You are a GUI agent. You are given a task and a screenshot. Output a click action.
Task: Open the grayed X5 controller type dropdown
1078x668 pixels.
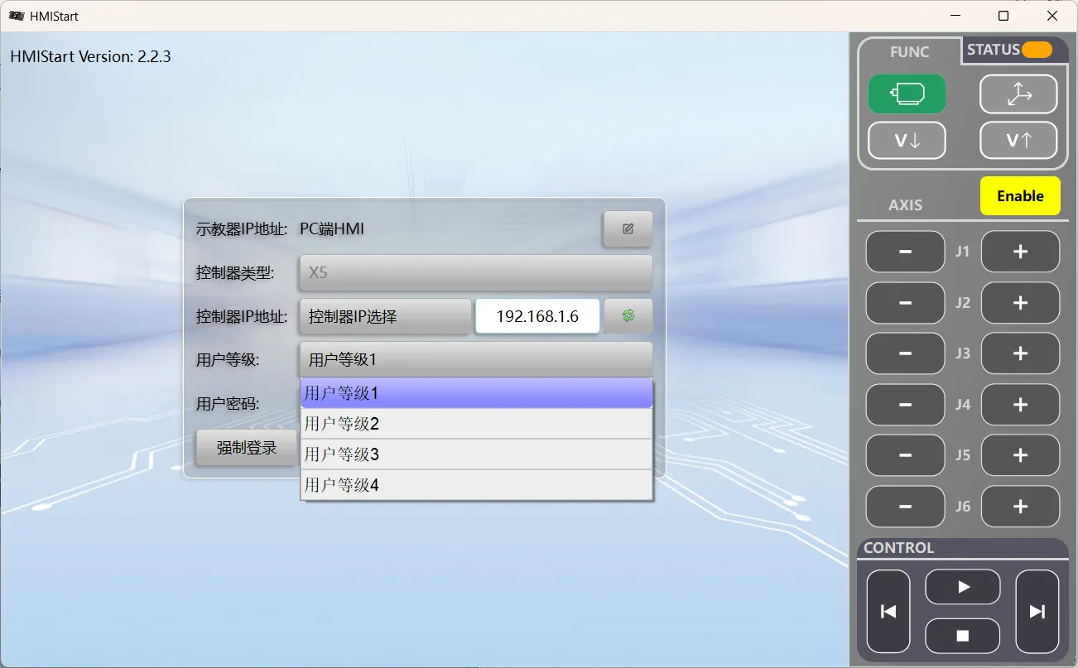tap(476, 272)
